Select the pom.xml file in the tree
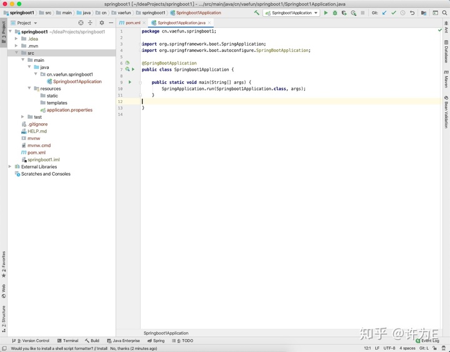450x352 pixels. (34, 153)
